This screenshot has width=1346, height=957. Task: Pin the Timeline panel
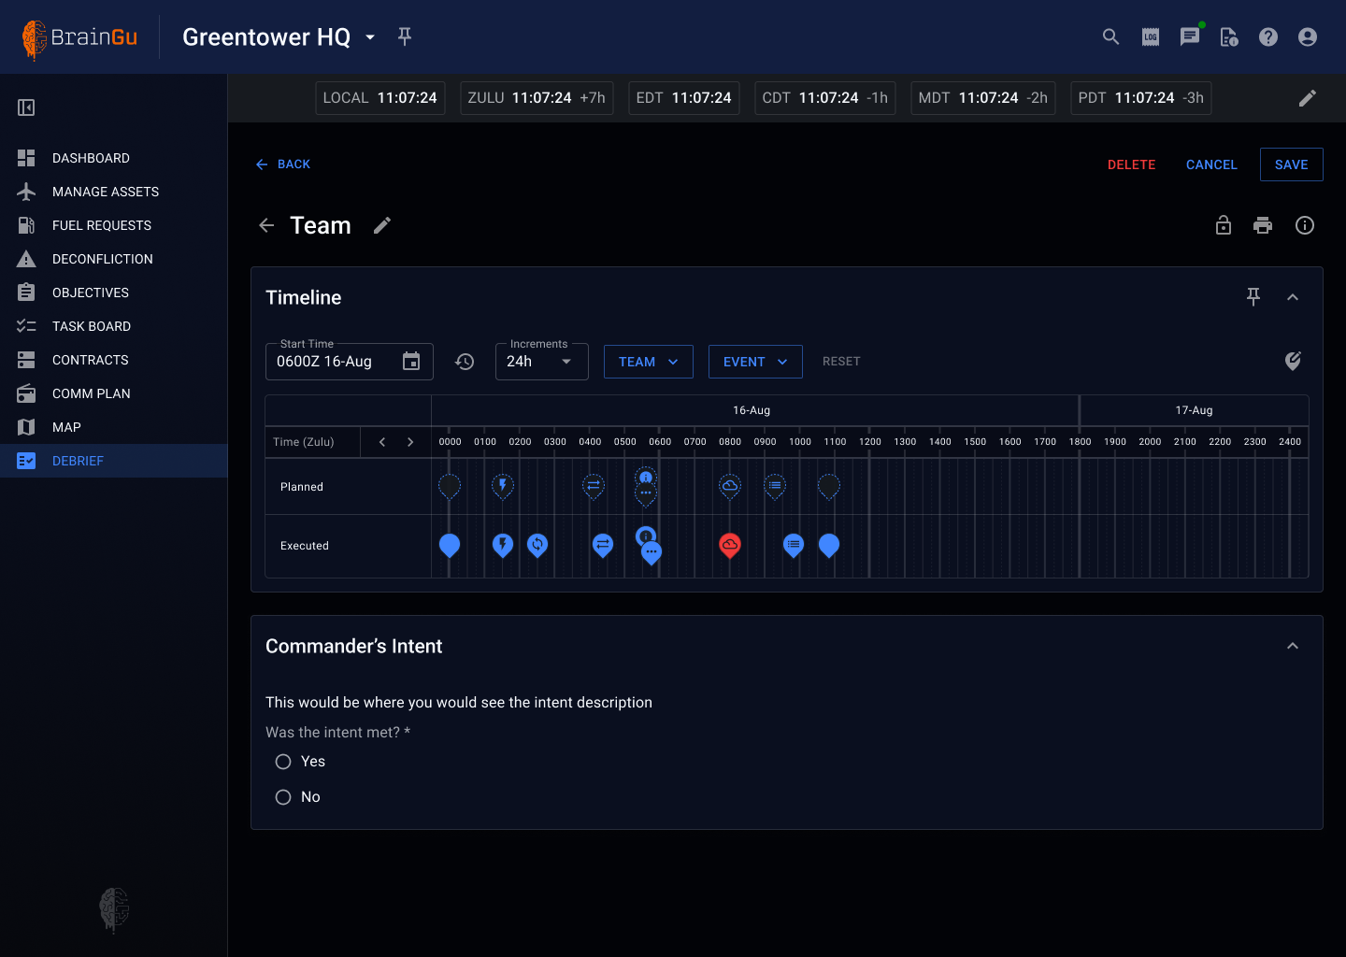click(x=1253, y=296)
